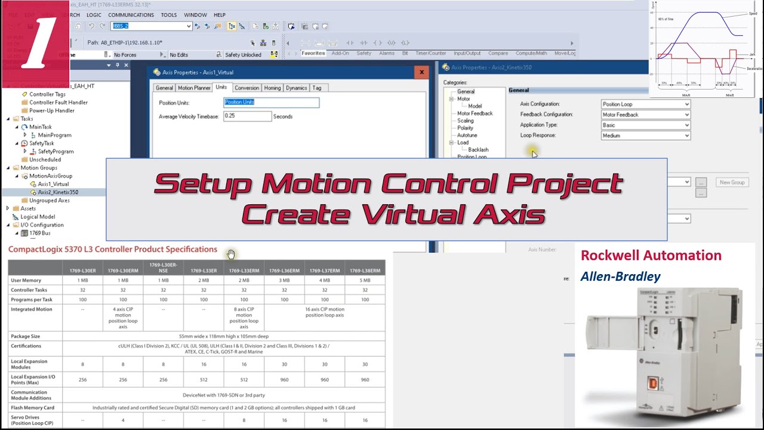The width and height of the screenshot is (764, 430).
Task: Toggle the Controller Organizer icon
Action: 232,26
